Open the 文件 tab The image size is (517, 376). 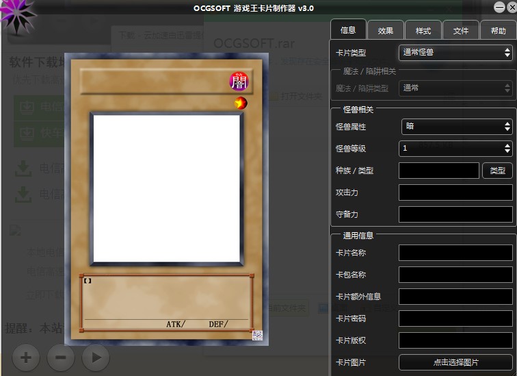pyautogui.click(x=460, y=30)
